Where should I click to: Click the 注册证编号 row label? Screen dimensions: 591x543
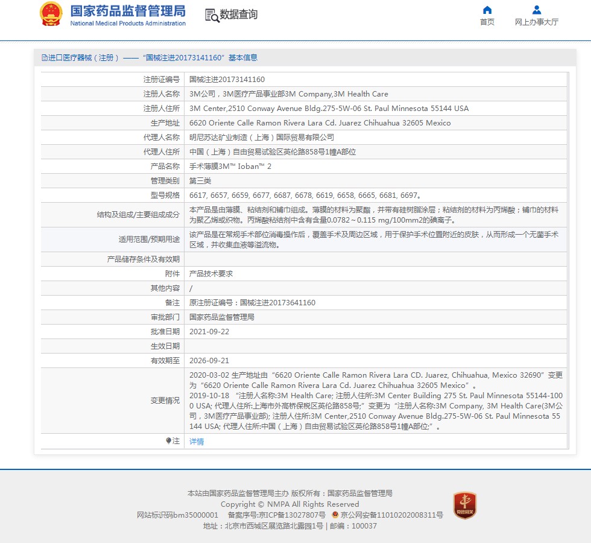pyautogui.click(x=162, y=80)
